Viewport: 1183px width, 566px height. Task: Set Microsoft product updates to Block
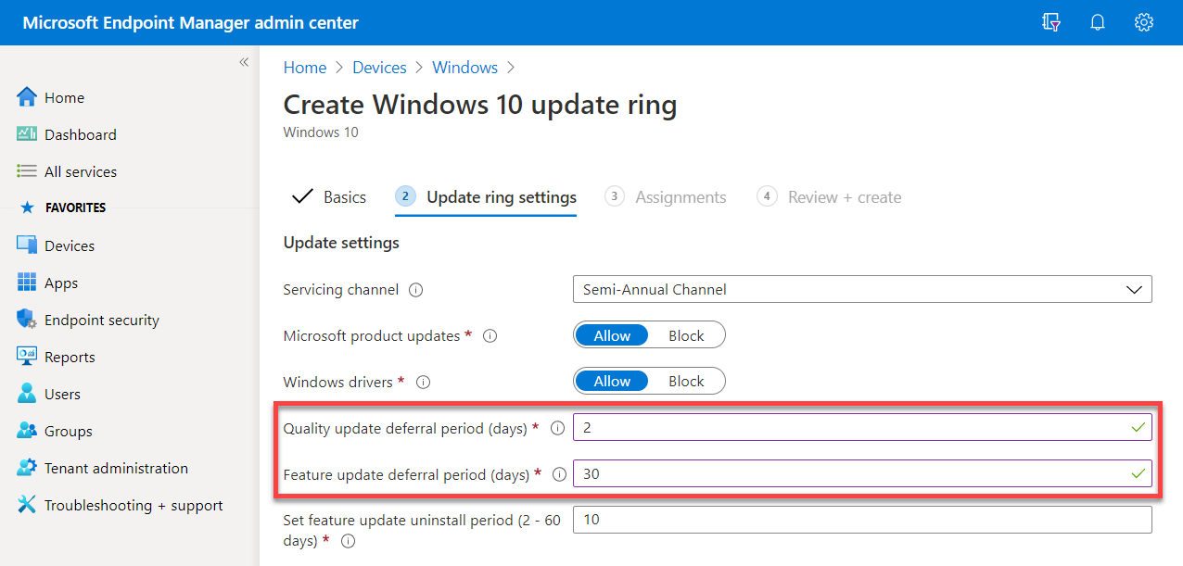coord(686,335)
